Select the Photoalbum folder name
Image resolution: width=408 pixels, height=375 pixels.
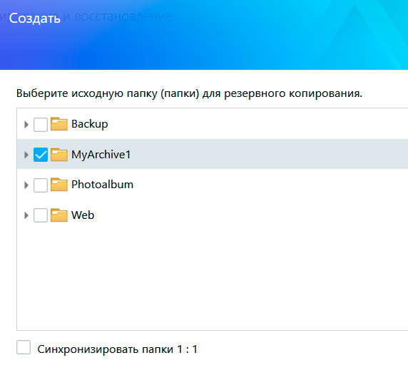[102, 185]
